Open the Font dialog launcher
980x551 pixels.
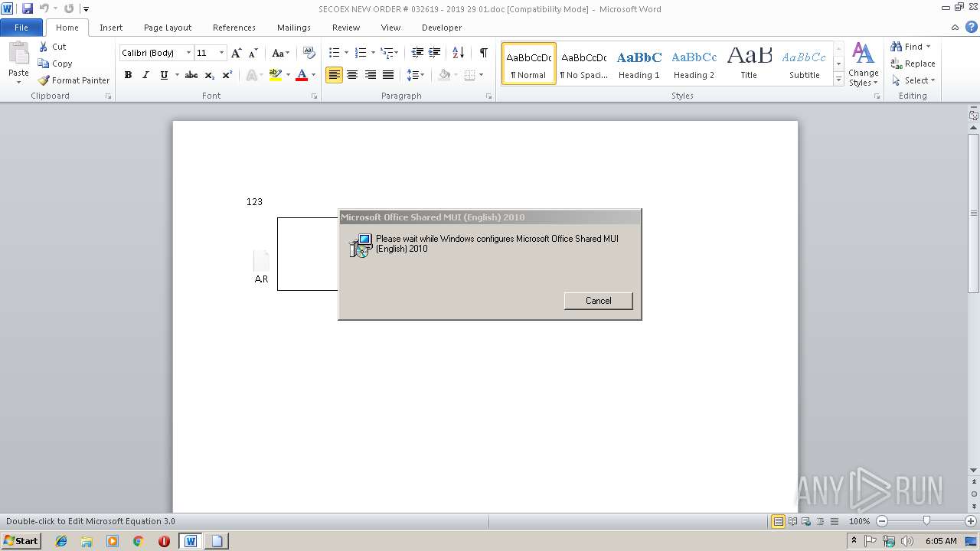(315, 96)
